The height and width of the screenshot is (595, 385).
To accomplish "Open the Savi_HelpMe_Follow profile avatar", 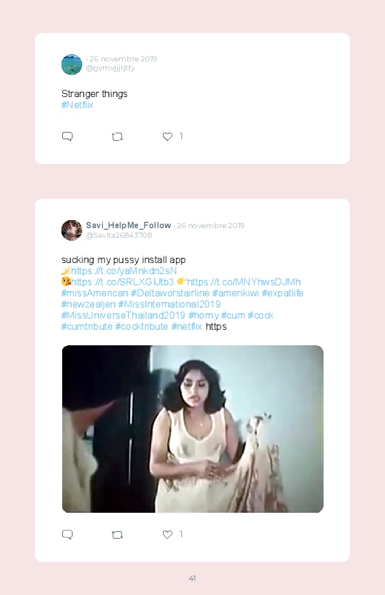I will [72, 230].
